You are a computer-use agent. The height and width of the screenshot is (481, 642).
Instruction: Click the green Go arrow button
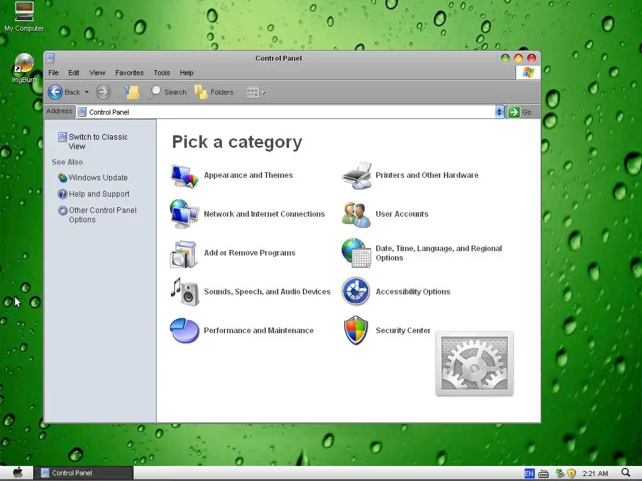coord(514,112)
